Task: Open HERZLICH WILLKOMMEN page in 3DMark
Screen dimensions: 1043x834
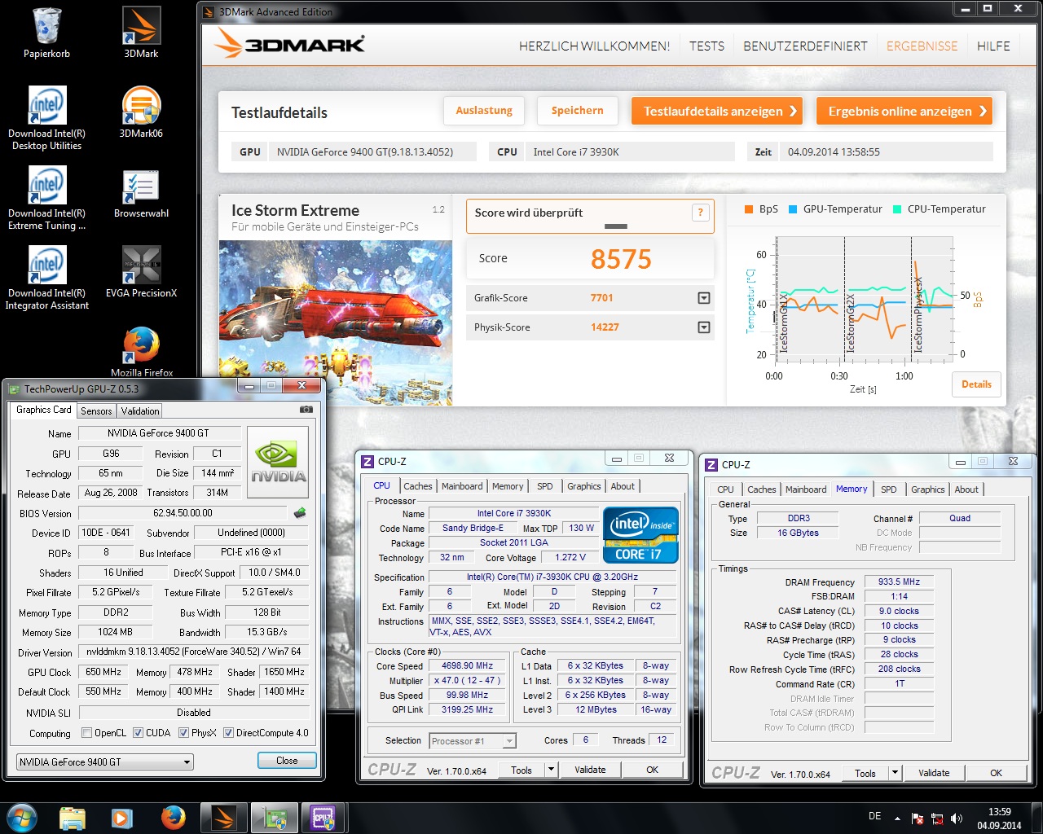Action: tap(594, 46)
